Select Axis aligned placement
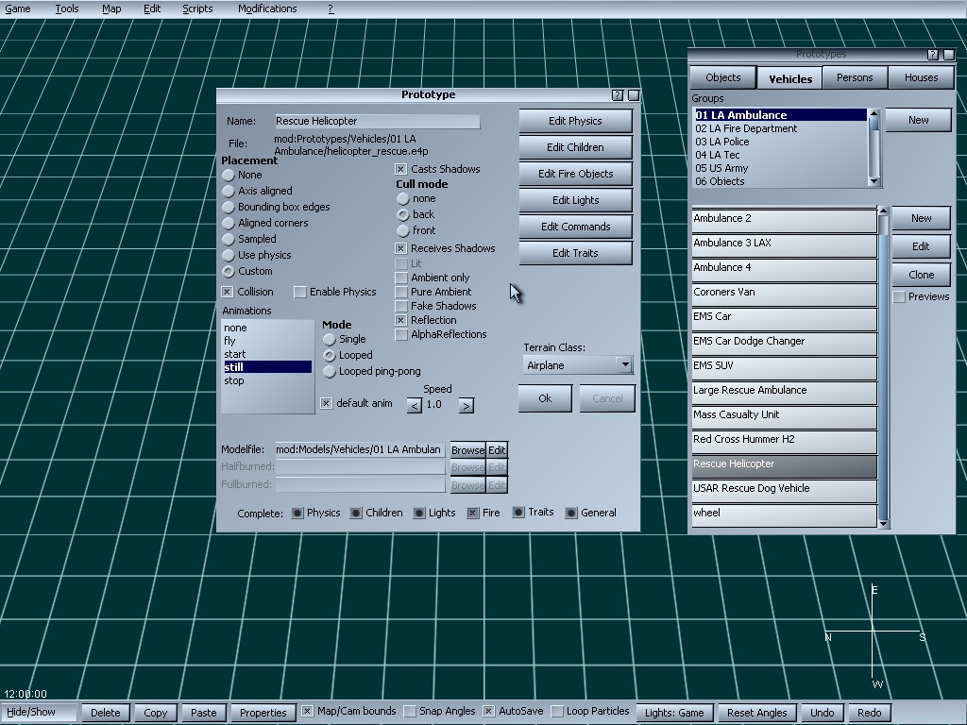This screenshot has height=725, width=967. pos(229,191)
